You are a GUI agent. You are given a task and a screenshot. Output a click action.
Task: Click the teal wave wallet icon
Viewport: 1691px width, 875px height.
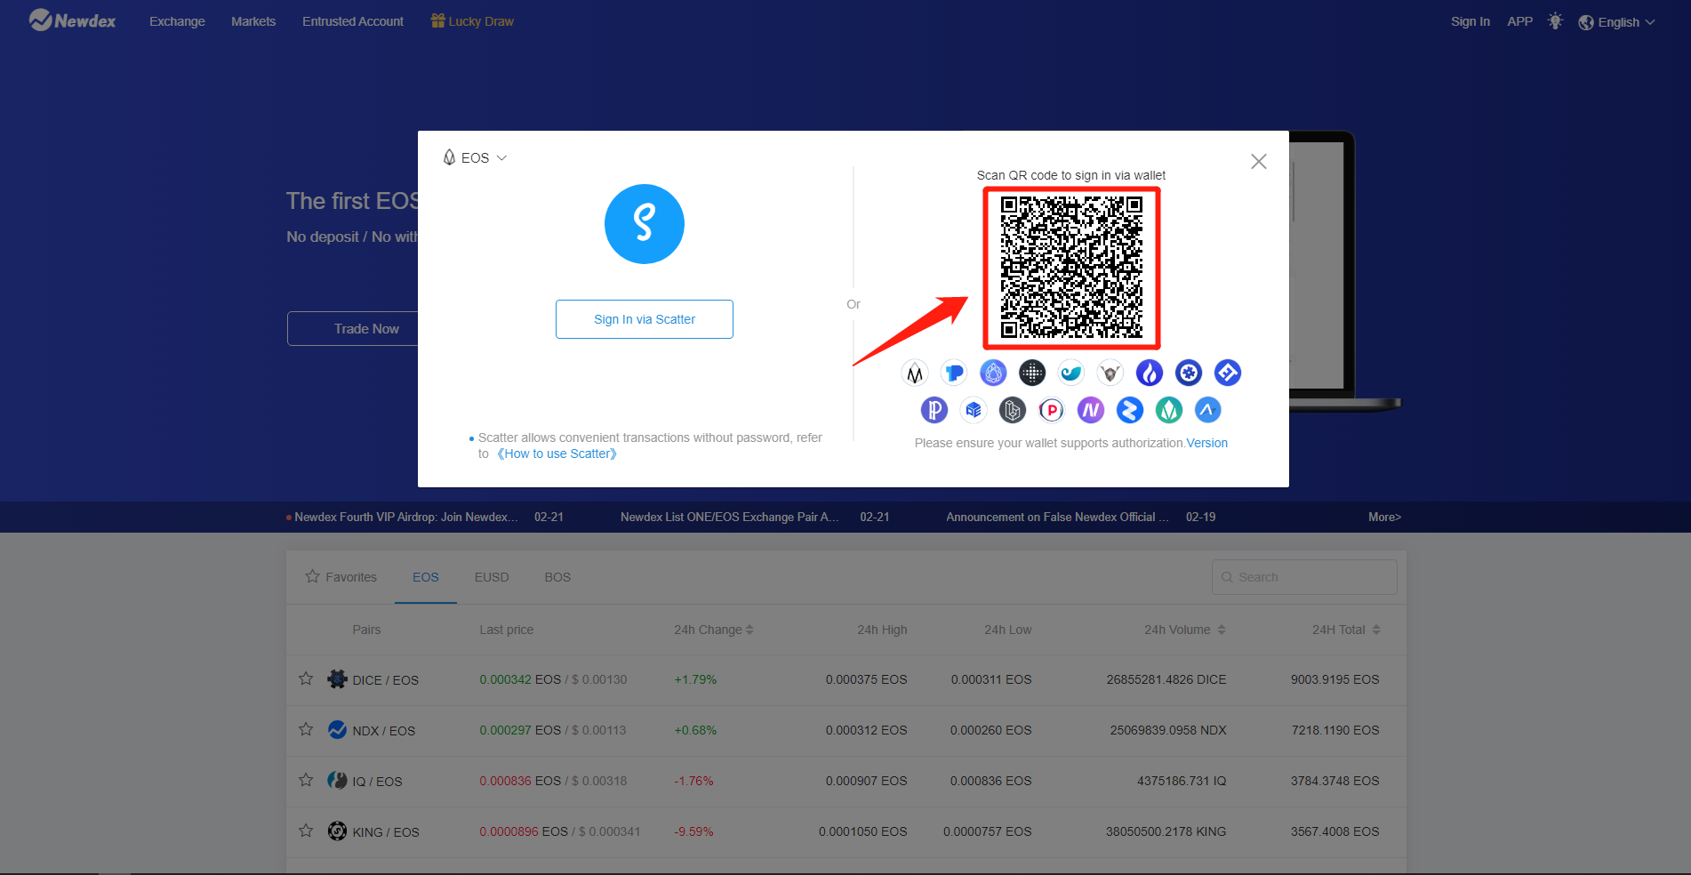[x=1071, y=373]
